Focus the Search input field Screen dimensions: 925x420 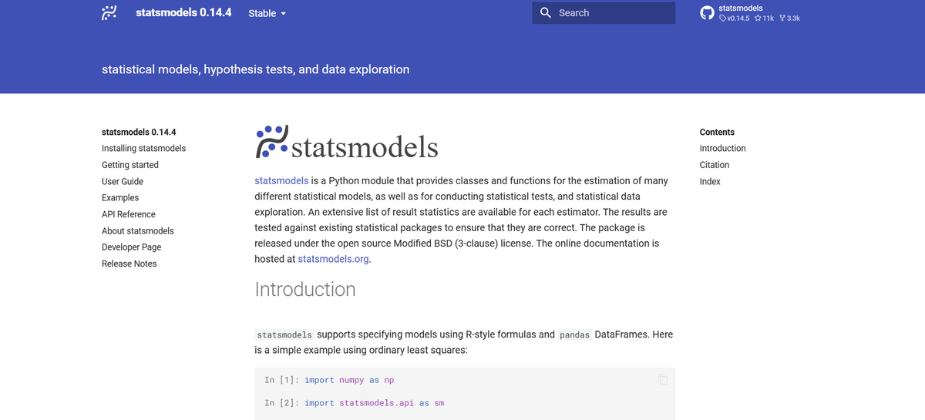pyautogui.click(x=604, y=13)
